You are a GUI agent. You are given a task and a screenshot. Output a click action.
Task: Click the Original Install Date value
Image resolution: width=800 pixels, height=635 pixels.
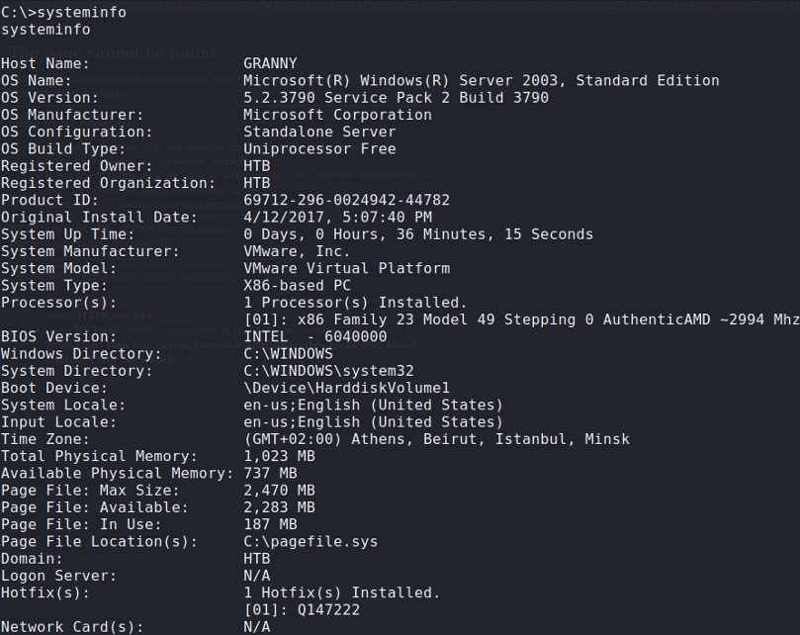pos(337,217)
